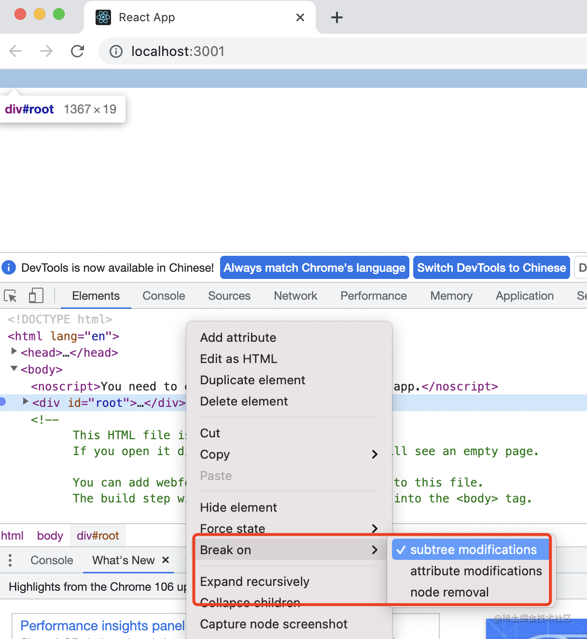This screenshot has height=639, width=587.
Task: Open a new tab with the plus icon
Action: (x=337, y=18)
